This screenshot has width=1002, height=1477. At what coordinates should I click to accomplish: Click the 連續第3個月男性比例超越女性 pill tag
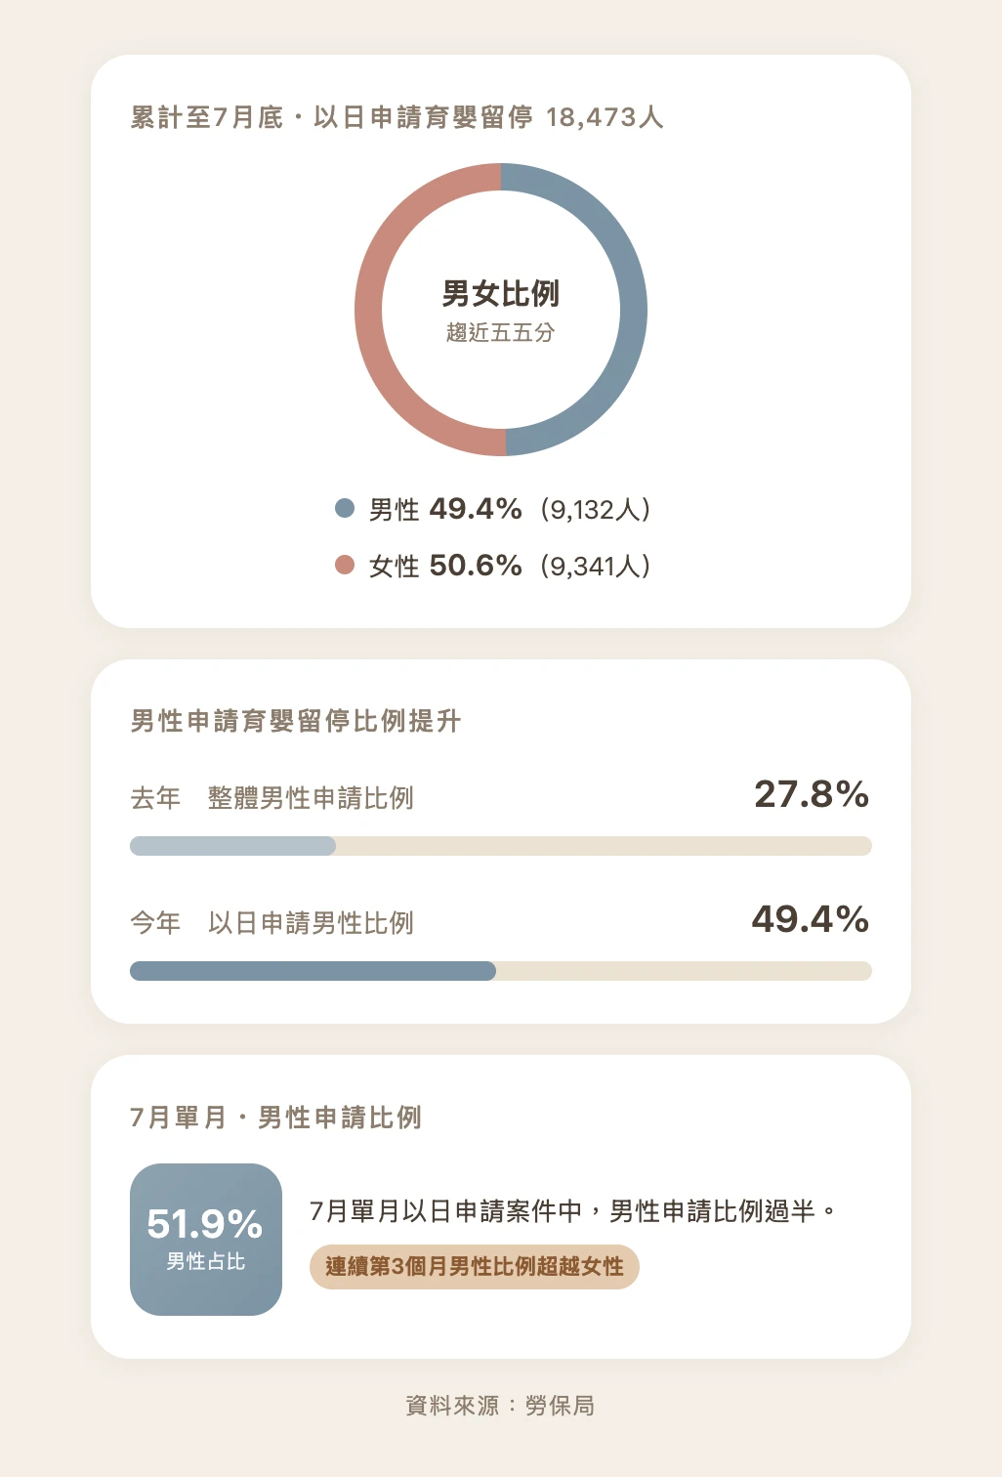point(475,1267)
